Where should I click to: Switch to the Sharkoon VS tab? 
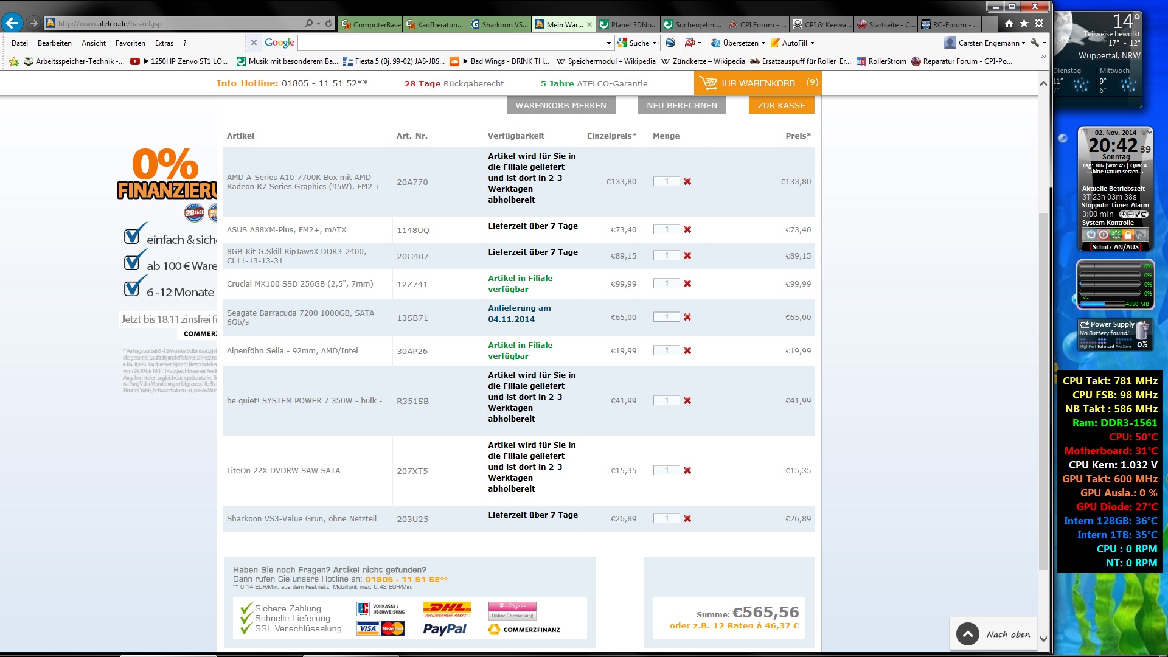point(499,24)
